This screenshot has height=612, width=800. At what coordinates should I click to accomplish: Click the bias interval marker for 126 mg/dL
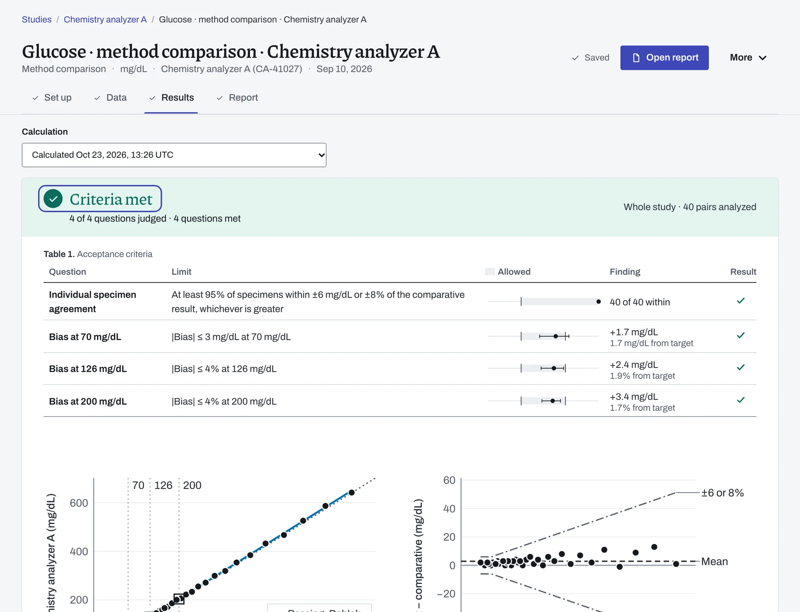pos(553,368)
